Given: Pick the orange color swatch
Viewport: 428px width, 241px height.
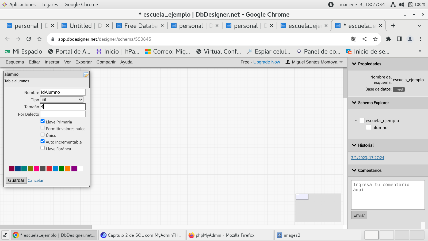Looking at the screenshot, I should point(68,169).
